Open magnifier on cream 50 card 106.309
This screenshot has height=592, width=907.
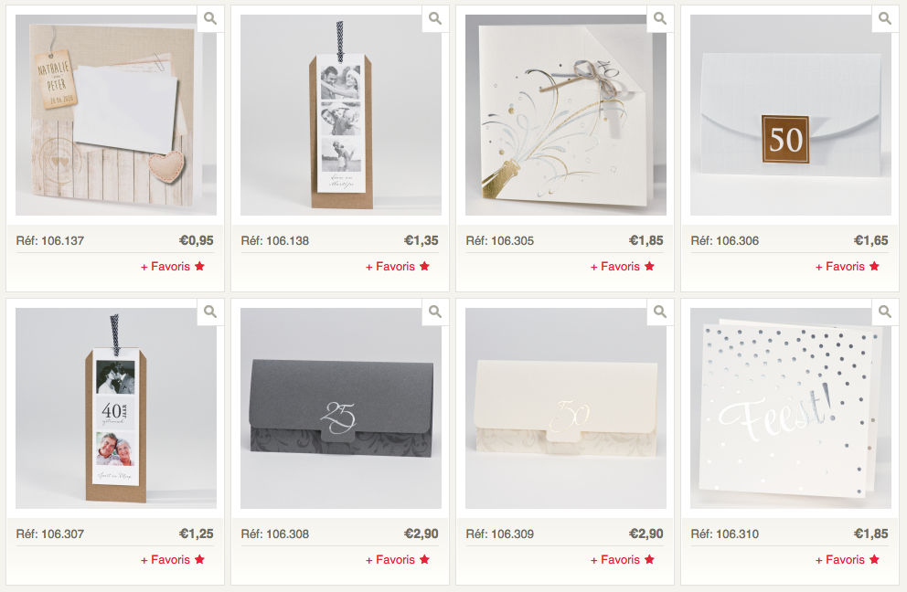click(x=660, y=312)
